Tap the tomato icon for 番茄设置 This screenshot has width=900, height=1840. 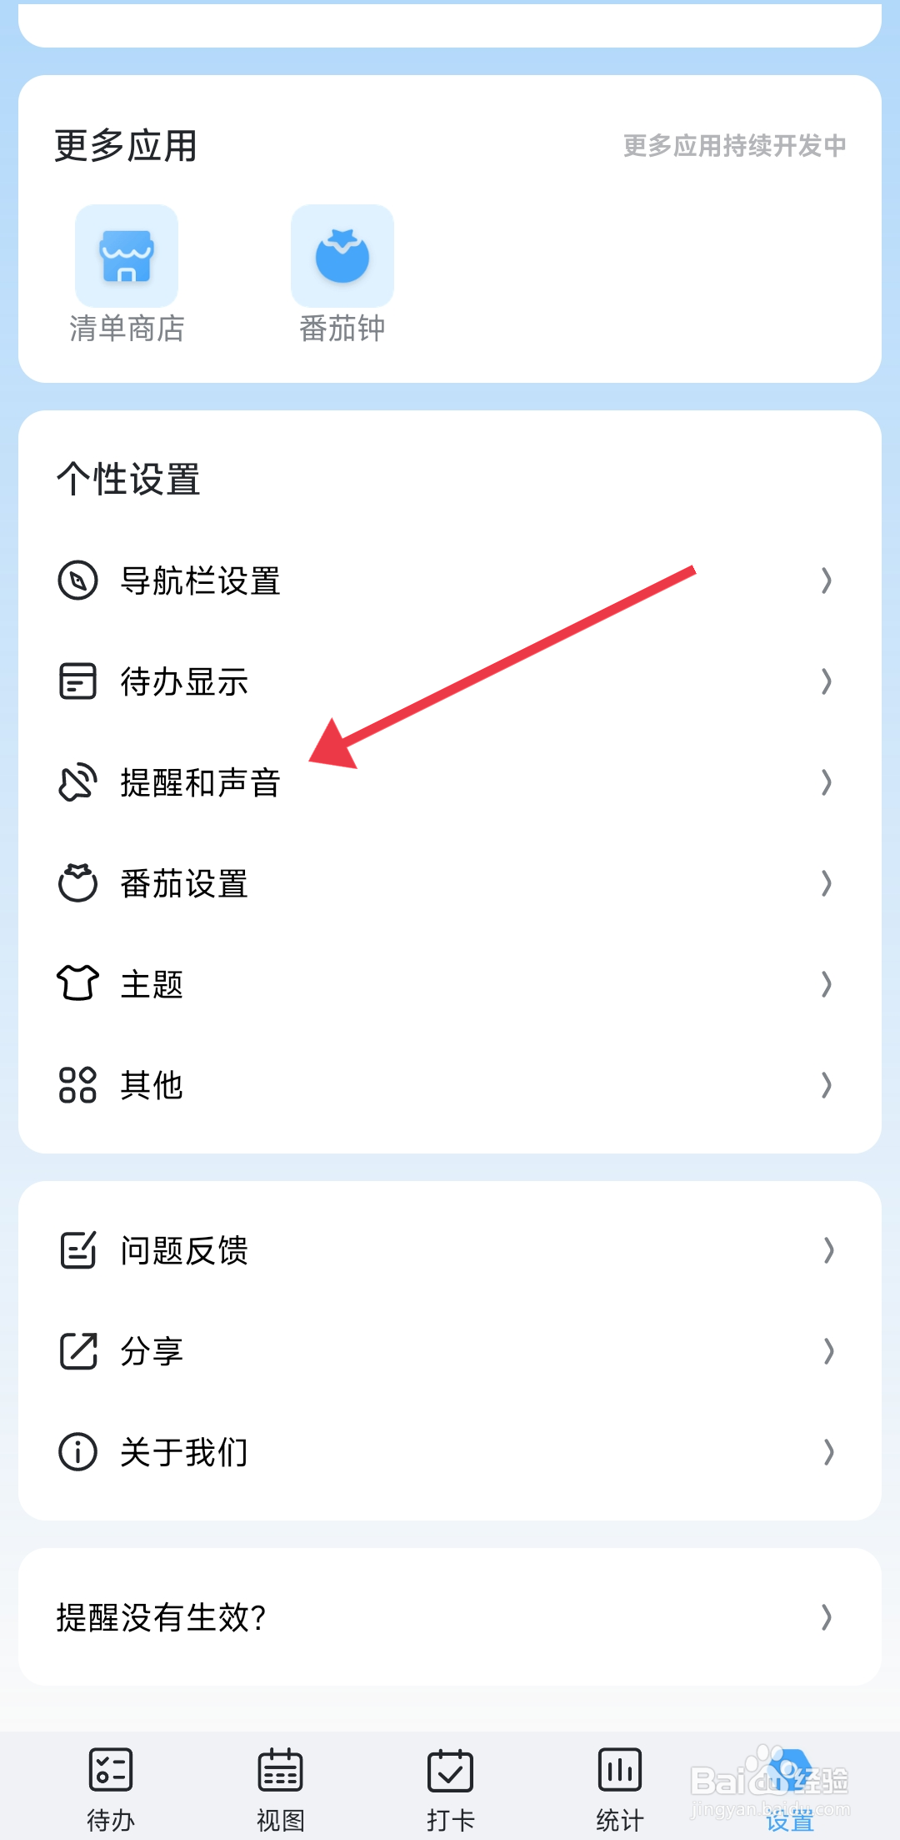78,882
